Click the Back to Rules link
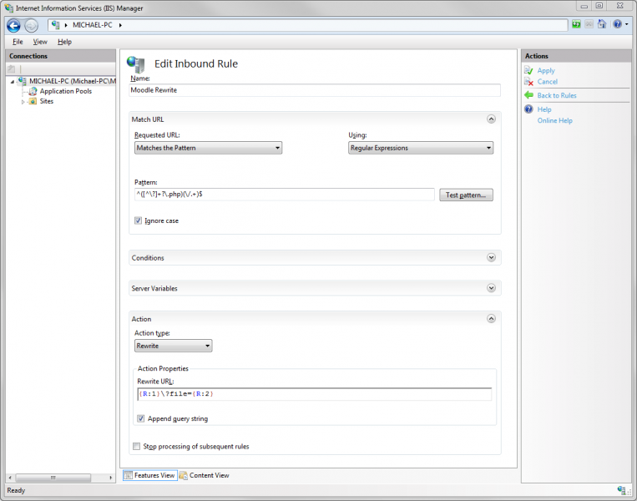 pyautogui.click(x=557, y=95)
